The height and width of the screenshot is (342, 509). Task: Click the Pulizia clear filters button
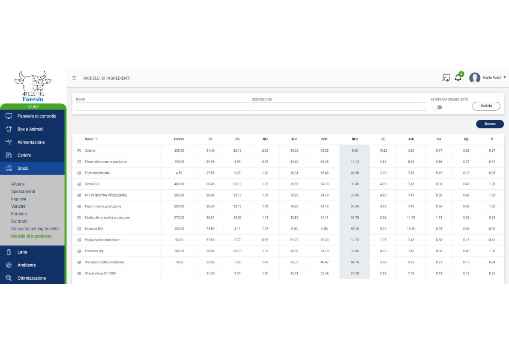click(x=486, y=106)
